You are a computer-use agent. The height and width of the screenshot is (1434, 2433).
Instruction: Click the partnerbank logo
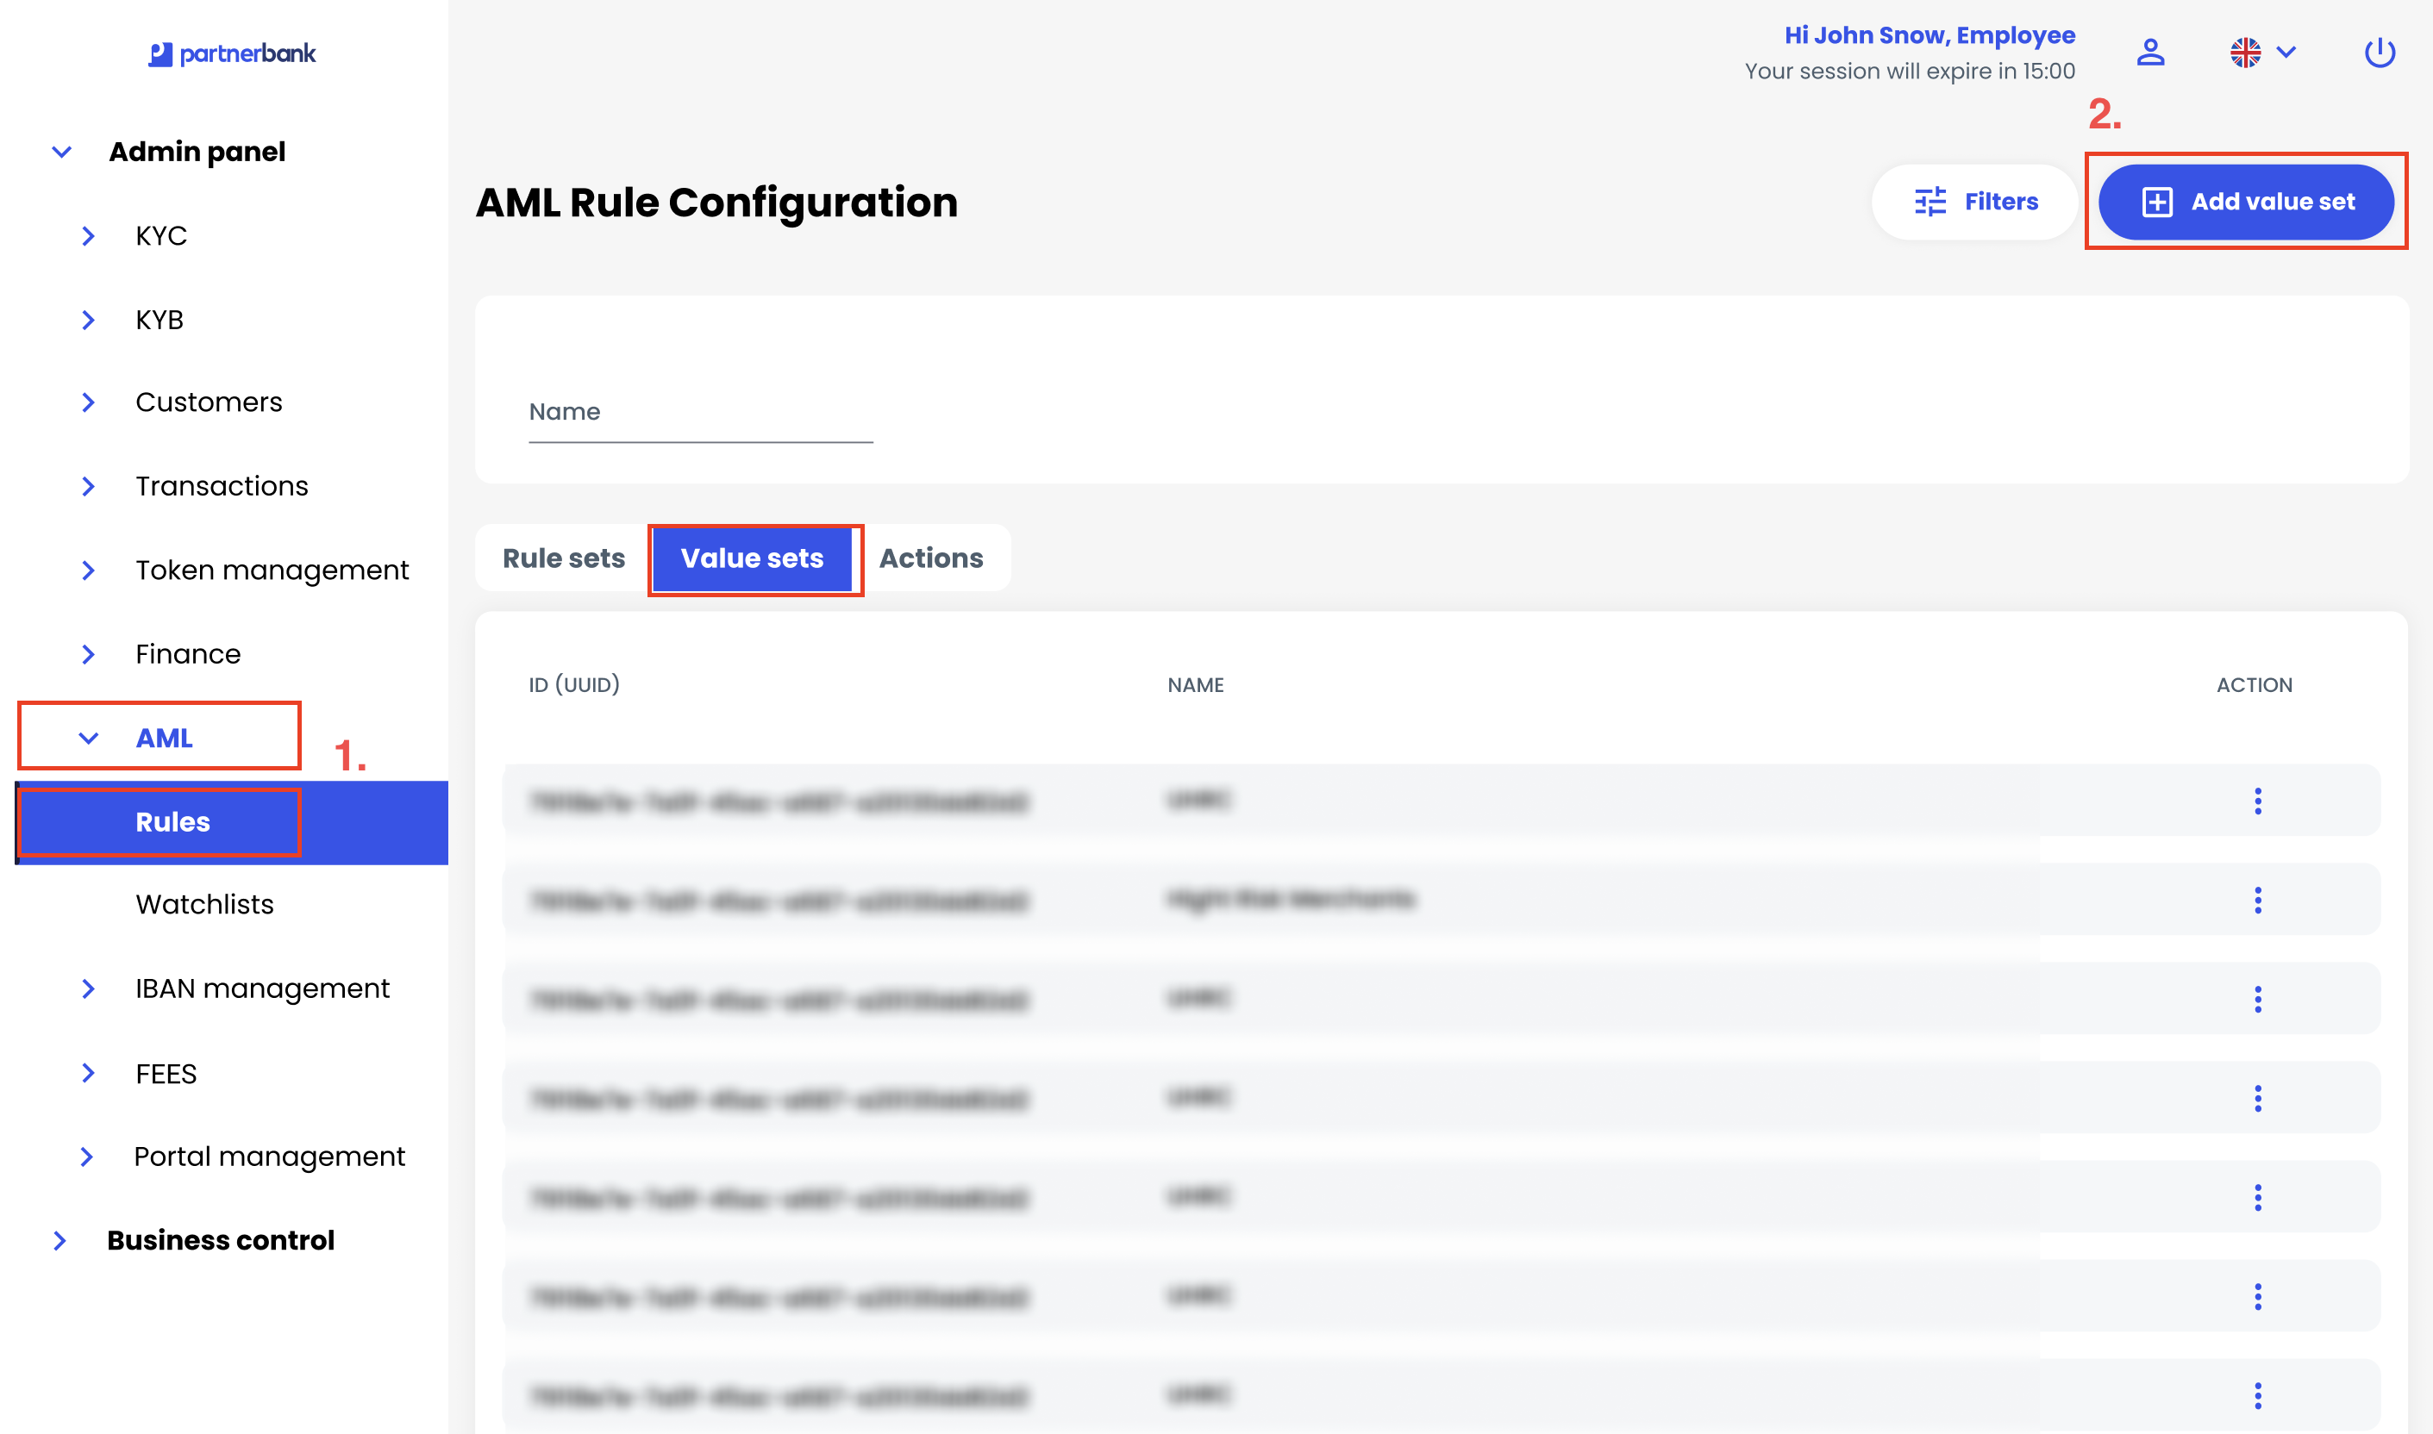click(232, 54)
